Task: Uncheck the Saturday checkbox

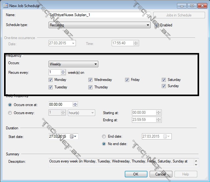Action: pos(164,80)
